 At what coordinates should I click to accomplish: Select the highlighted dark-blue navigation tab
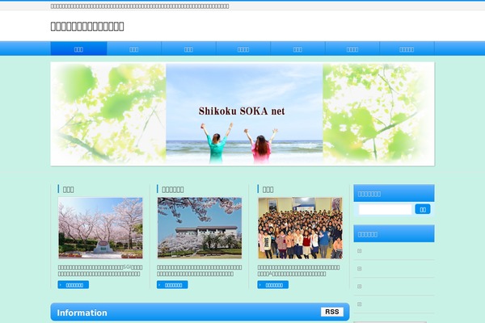pos(78,48)
